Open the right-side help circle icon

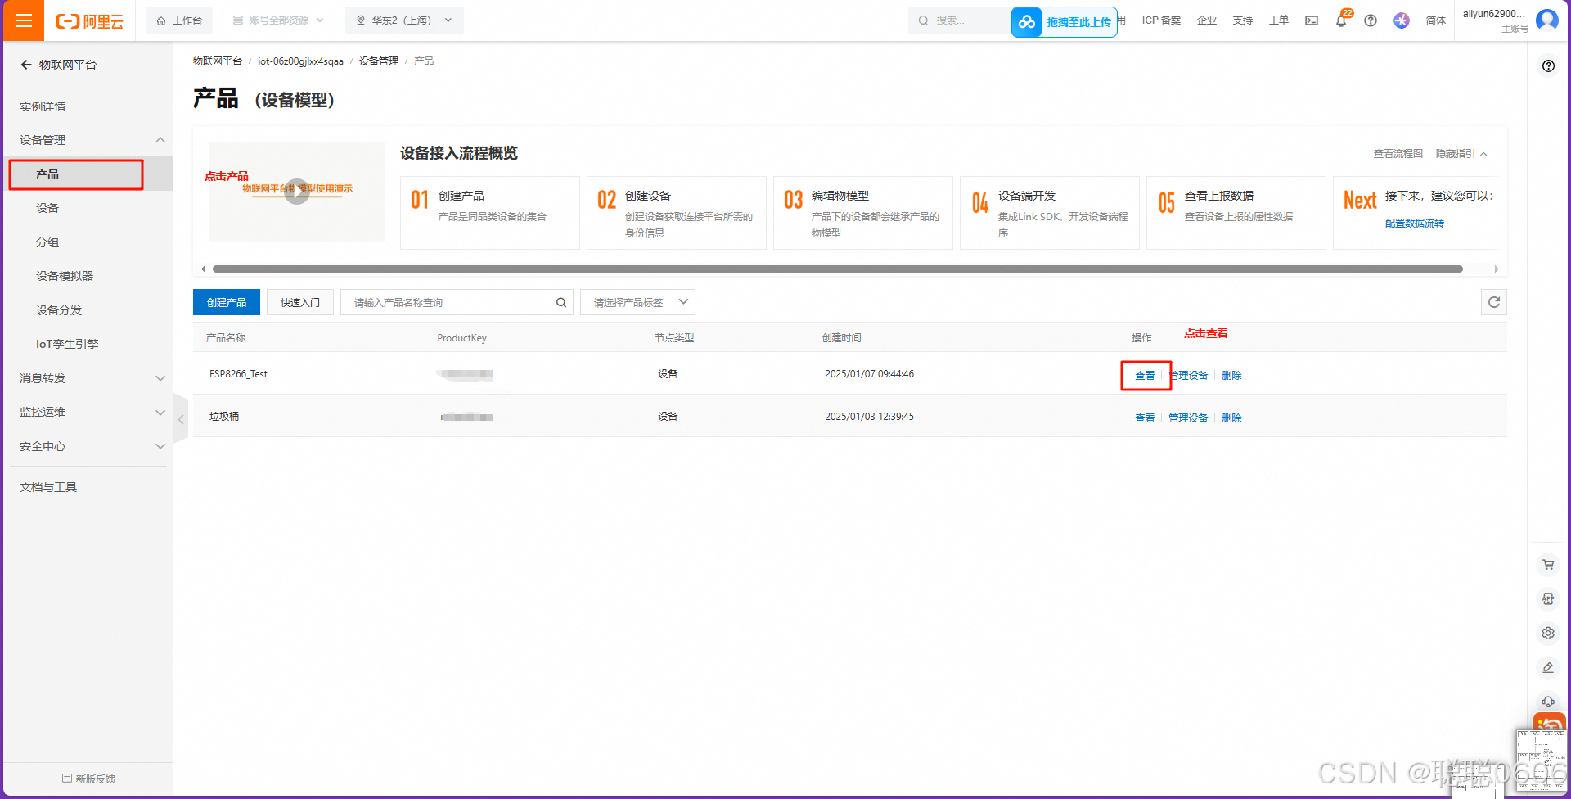coord(1548,66)
